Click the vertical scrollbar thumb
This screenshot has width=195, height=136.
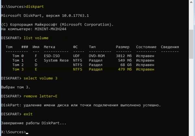(x=192, y=44)
